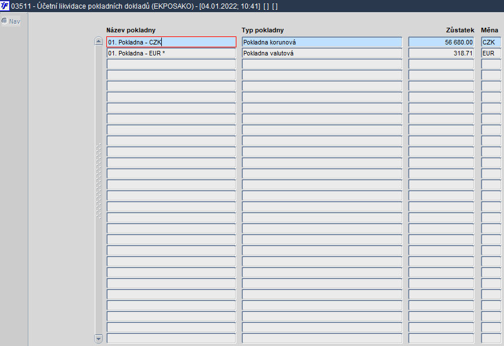The image size is (504, 346).
Task: Select the '01. Pokladna - CZK' name field
Action: point(171,42)
